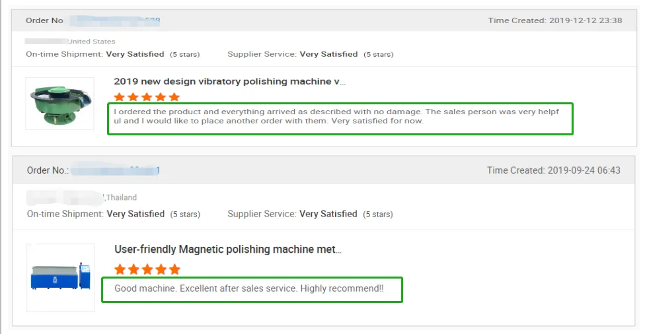Click fourth star of vibratory machine rating

pos(161,97)
